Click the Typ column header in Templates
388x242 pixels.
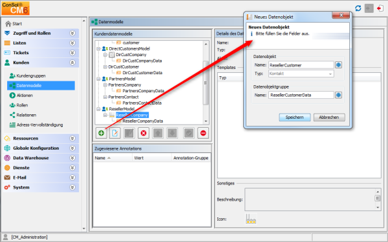click(x=222, y=78)
